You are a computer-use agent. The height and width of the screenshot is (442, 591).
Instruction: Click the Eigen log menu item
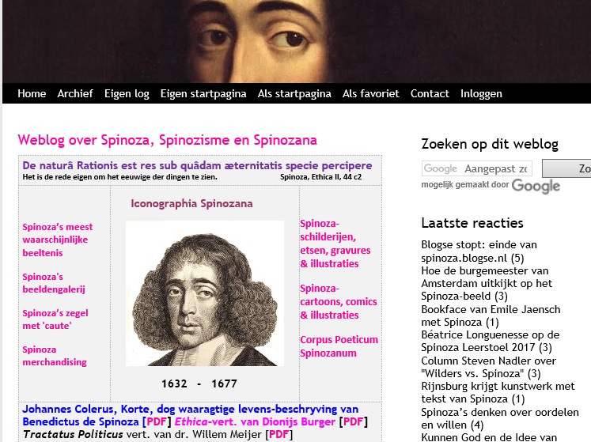[127, 93]
